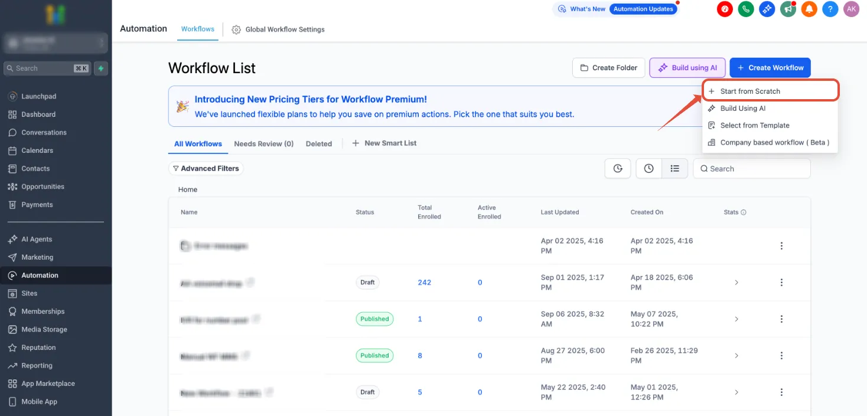Open Advanced Filters
The image size is (867, 416).
[206, 168]
